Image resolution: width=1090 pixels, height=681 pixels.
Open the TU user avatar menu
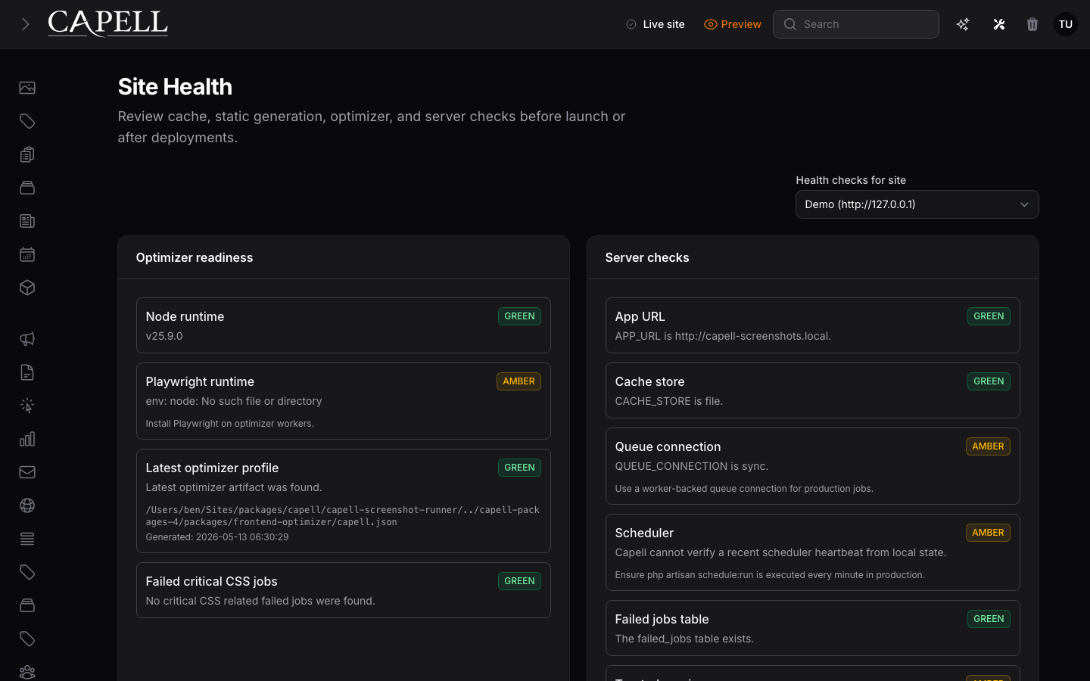pyautogui.click(x=1066, y=24)
